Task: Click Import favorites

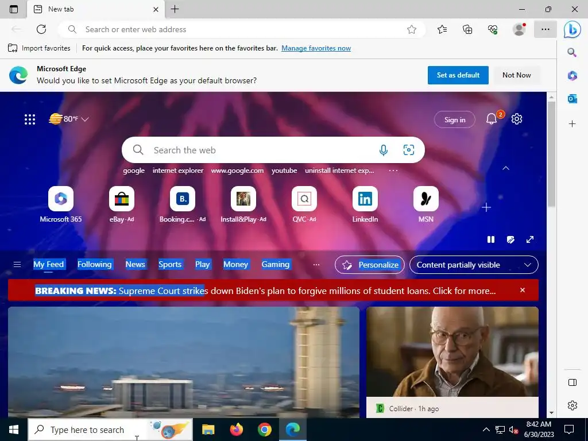Action: pyautogui.click(x=40, y=48)
